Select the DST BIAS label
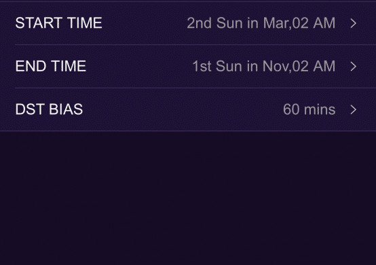376x265 pixels. tap(49, 109)
